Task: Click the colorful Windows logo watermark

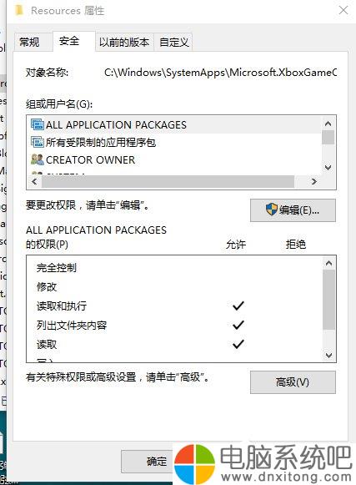Action: 194,462
